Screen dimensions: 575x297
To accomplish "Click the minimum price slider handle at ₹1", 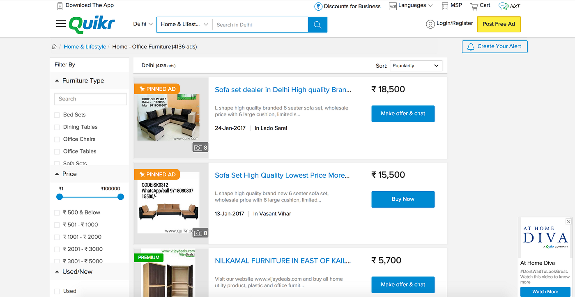I will (x=60, y=197).
